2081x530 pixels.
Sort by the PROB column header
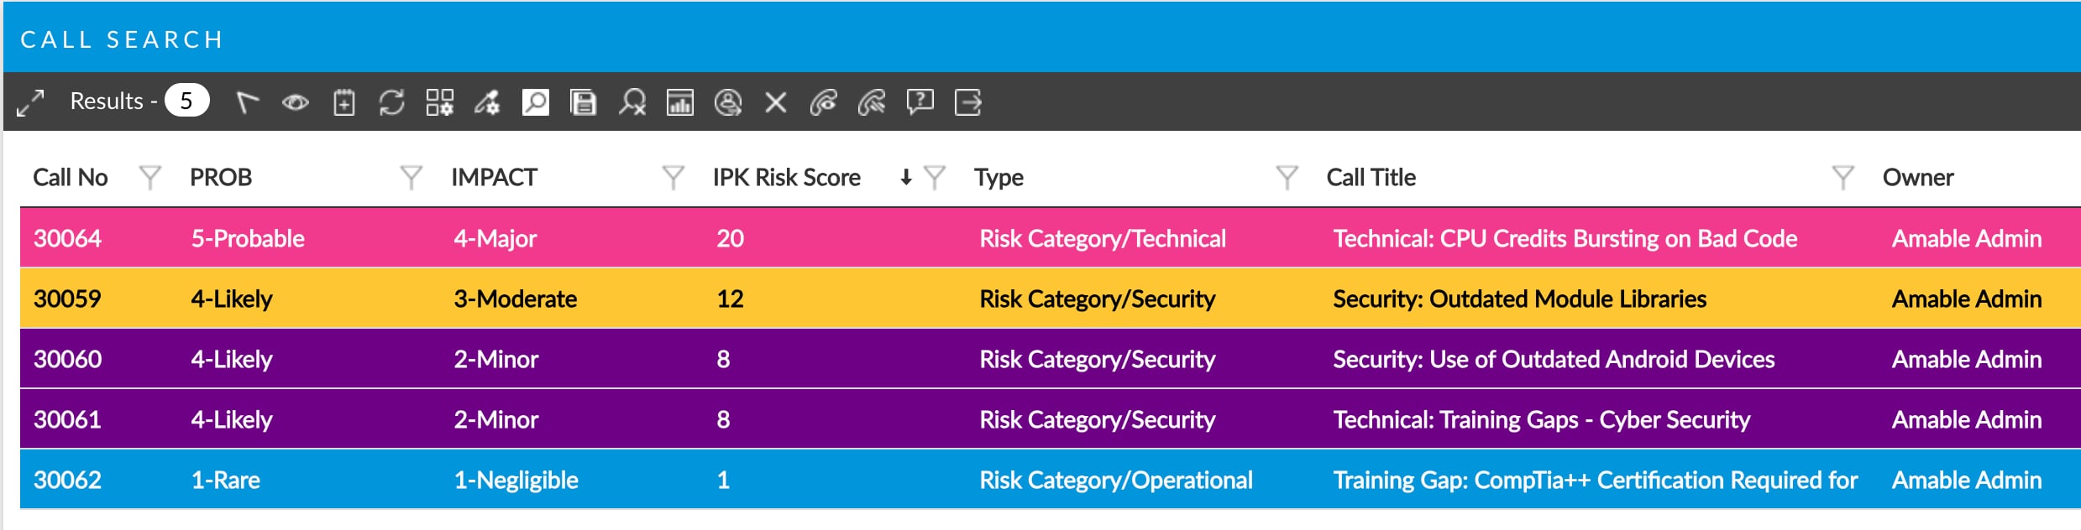click(221, 177)
